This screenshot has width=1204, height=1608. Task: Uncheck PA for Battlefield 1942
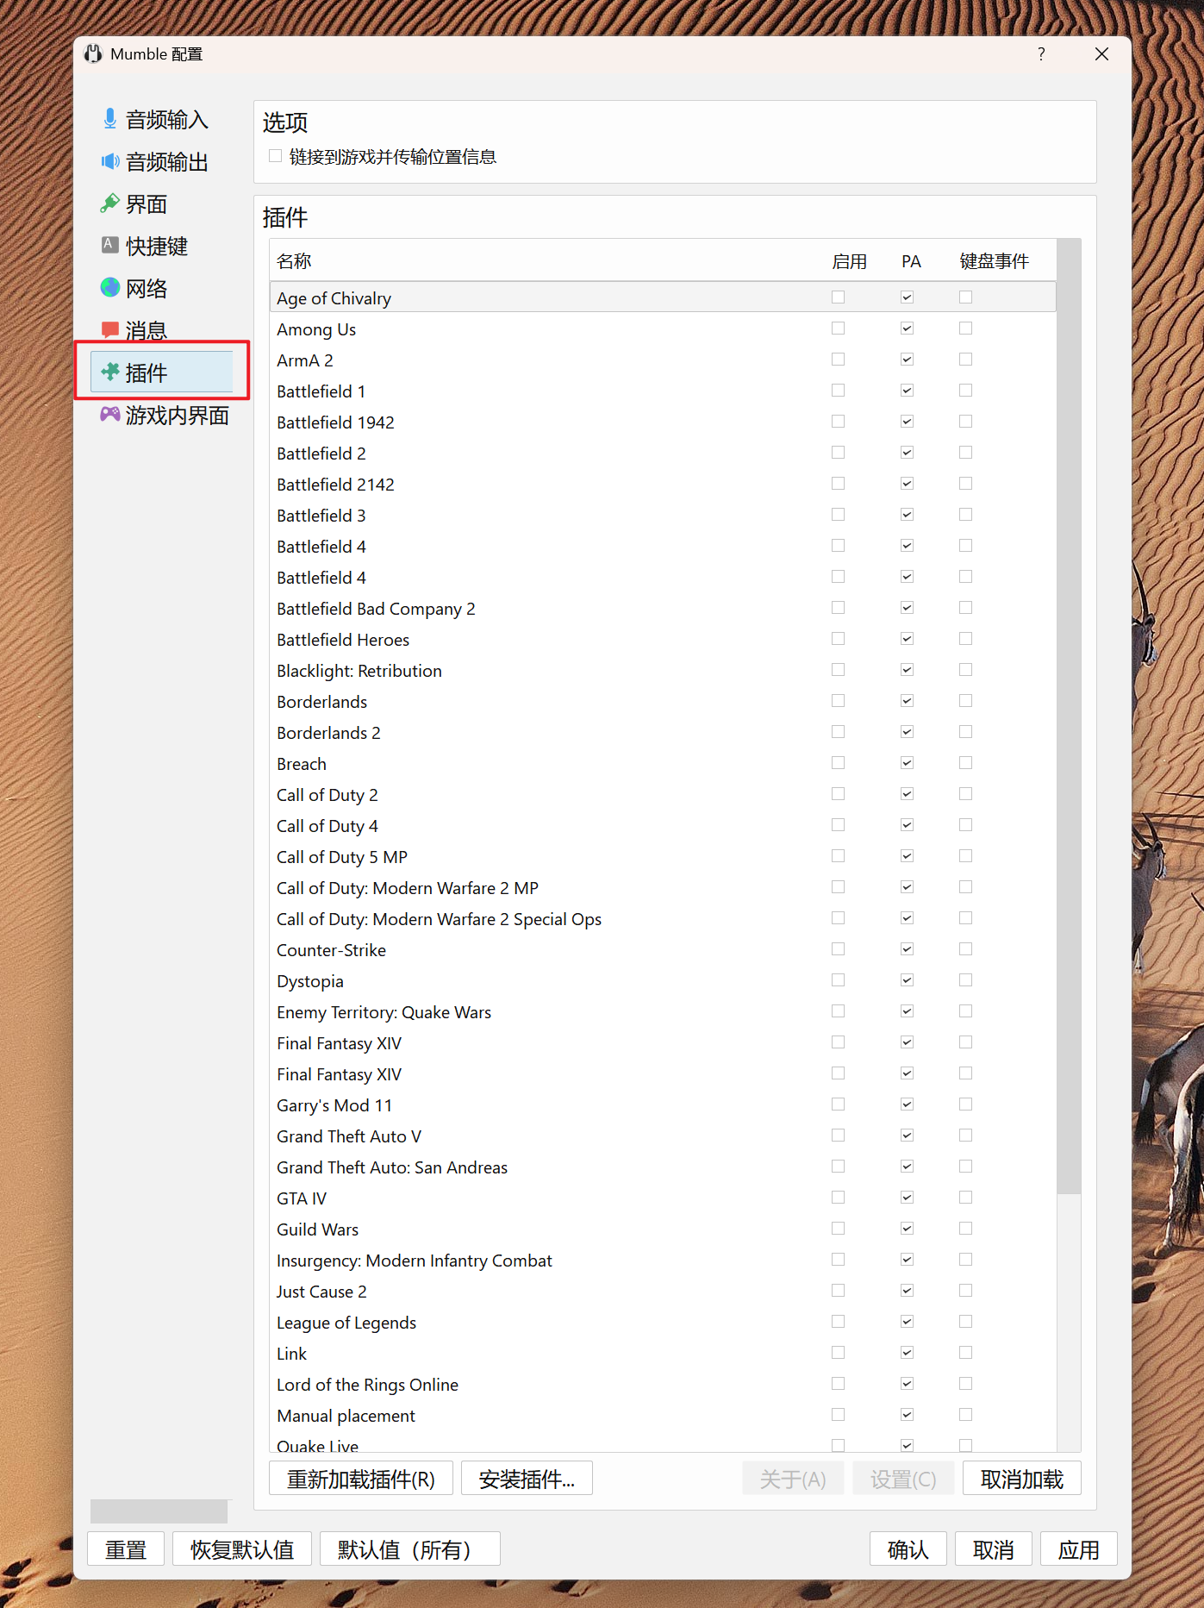tap(907, 422)
